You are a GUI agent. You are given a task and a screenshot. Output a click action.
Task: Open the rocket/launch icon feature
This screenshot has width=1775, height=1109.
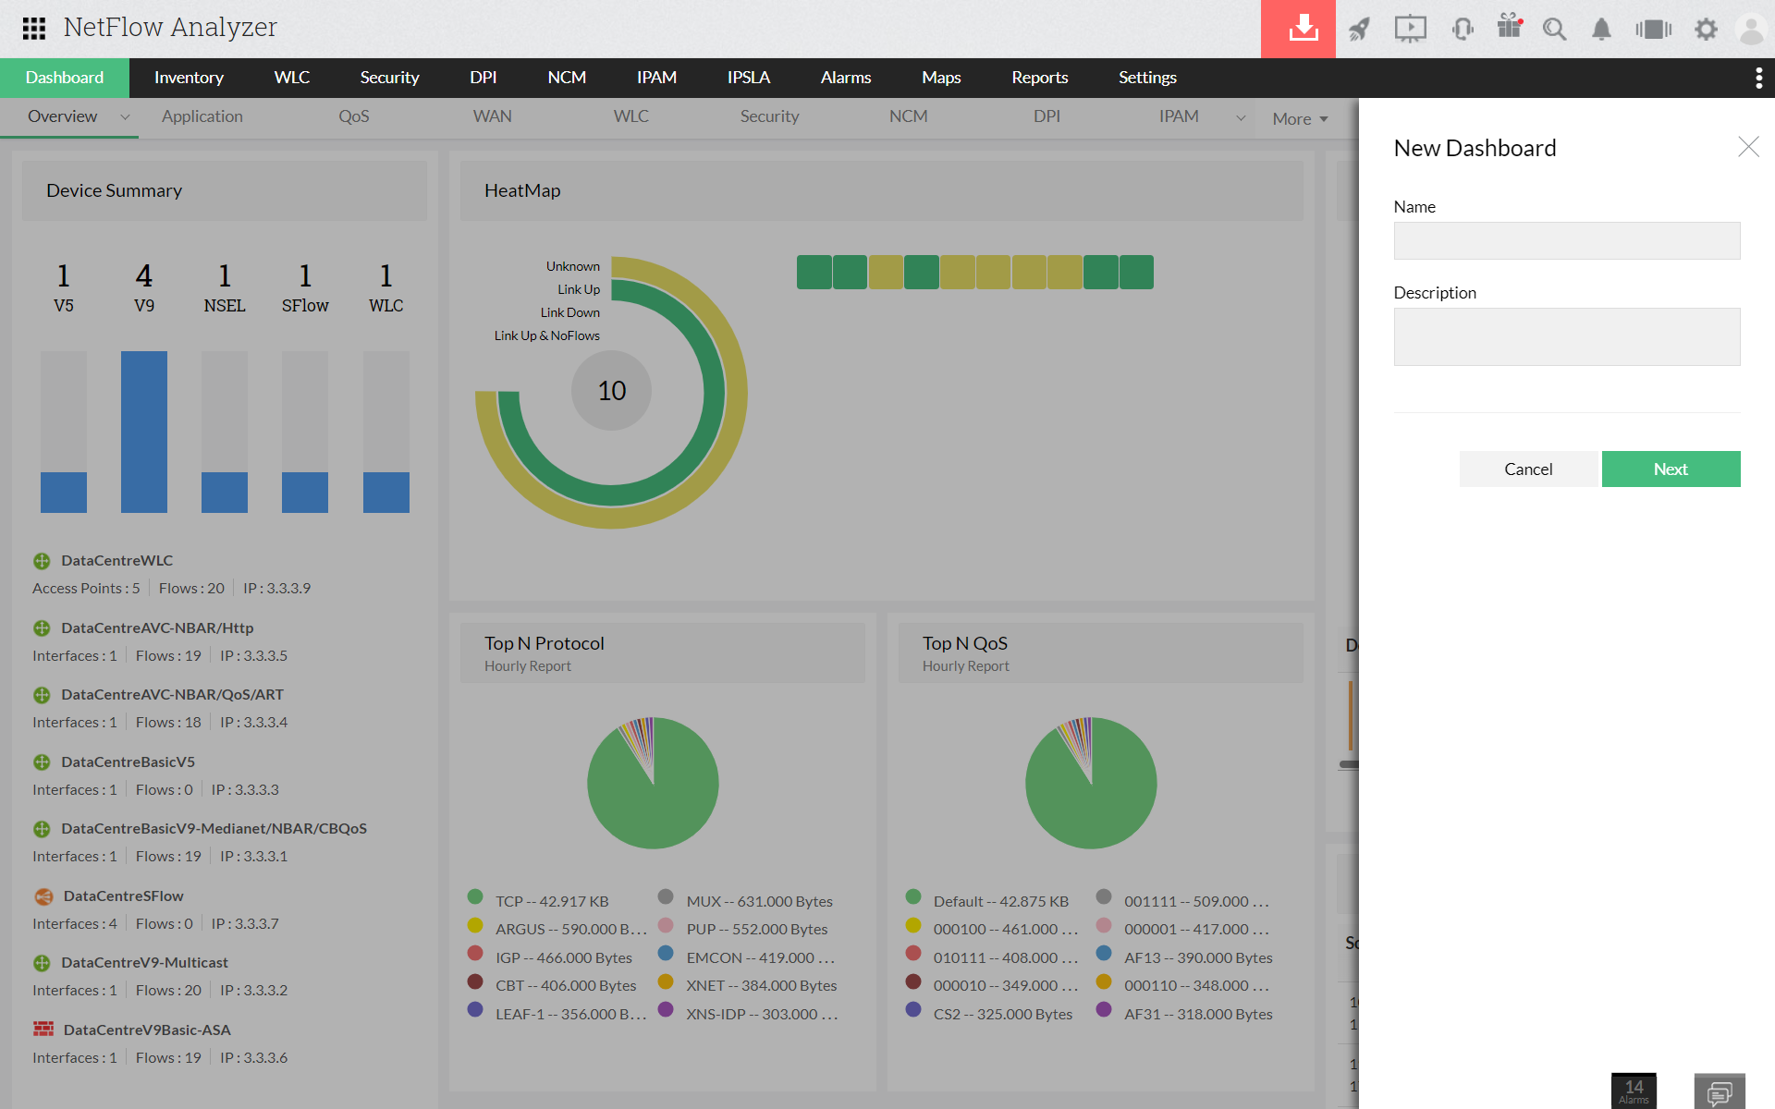coord(1357,28)
